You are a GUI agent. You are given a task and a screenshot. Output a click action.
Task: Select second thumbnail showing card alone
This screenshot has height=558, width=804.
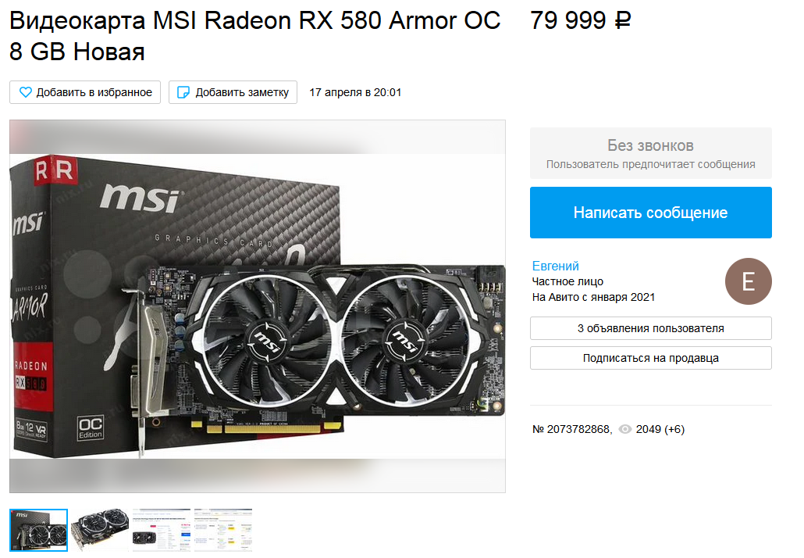(100, 531)
